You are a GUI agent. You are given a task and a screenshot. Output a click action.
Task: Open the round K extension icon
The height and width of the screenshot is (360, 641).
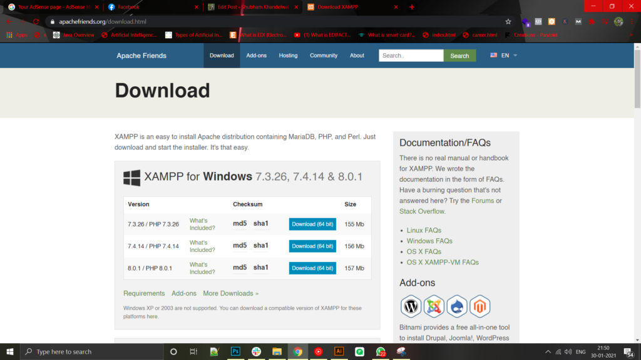(x=565, y=22)
